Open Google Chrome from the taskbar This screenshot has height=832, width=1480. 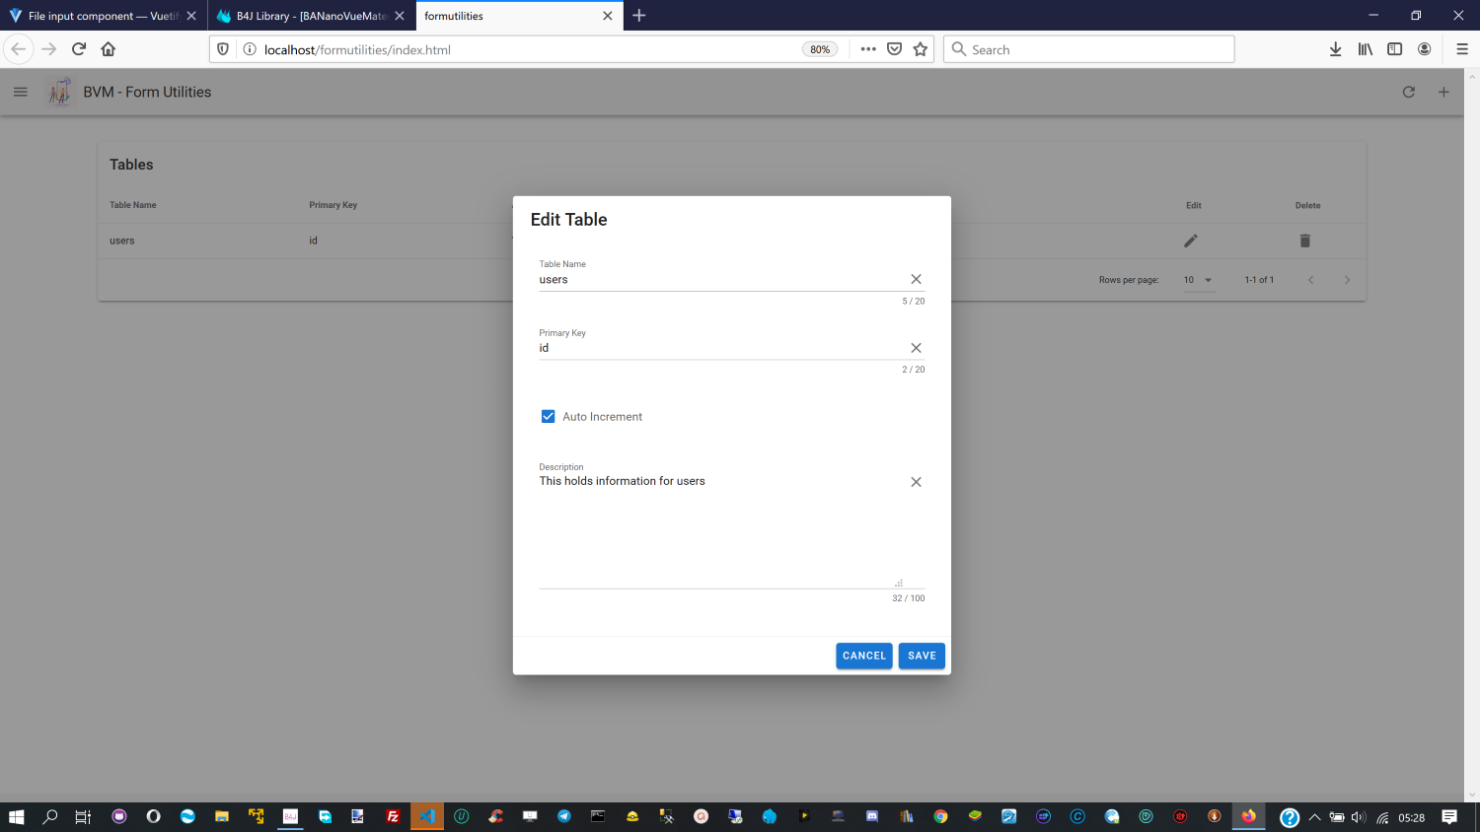[x=940, y=816]
